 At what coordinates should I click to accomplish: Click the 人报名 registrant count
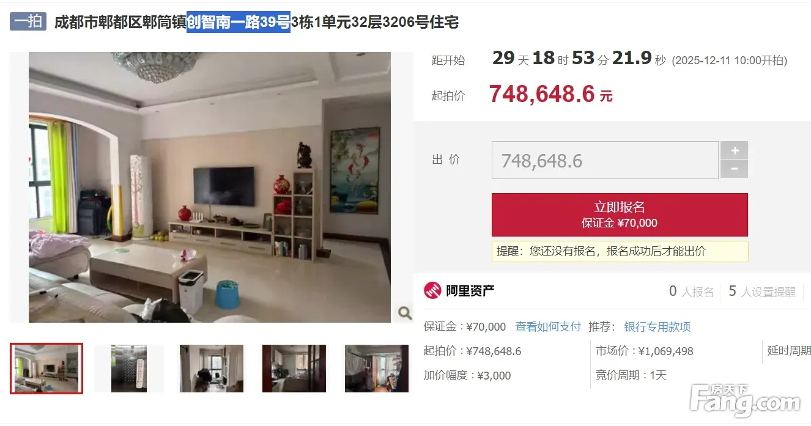[692, 292]
